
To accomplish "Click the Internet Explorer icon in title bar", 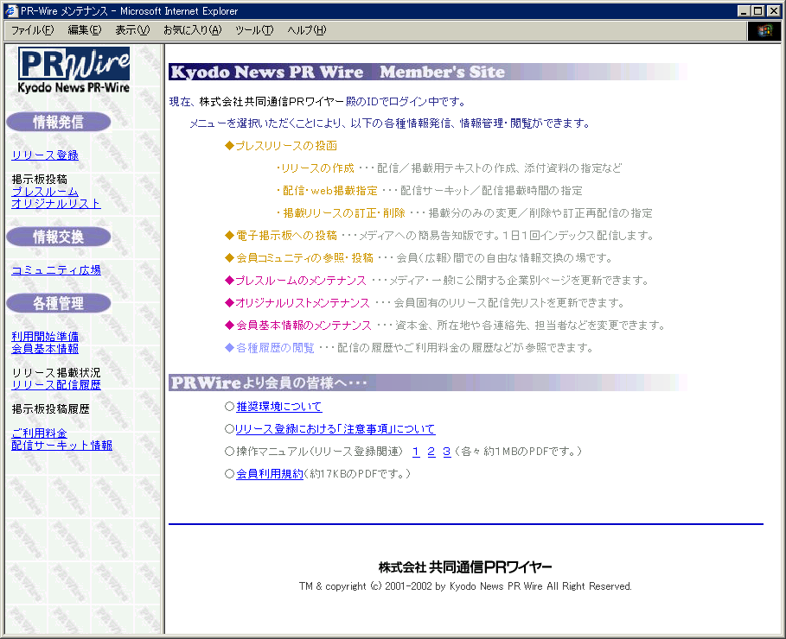I will tap(11, 10).
